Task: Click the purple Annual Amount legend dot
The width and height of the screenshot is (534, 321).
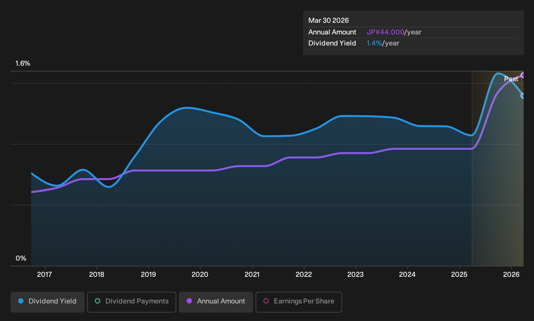Action: click(x=189, y=301)
